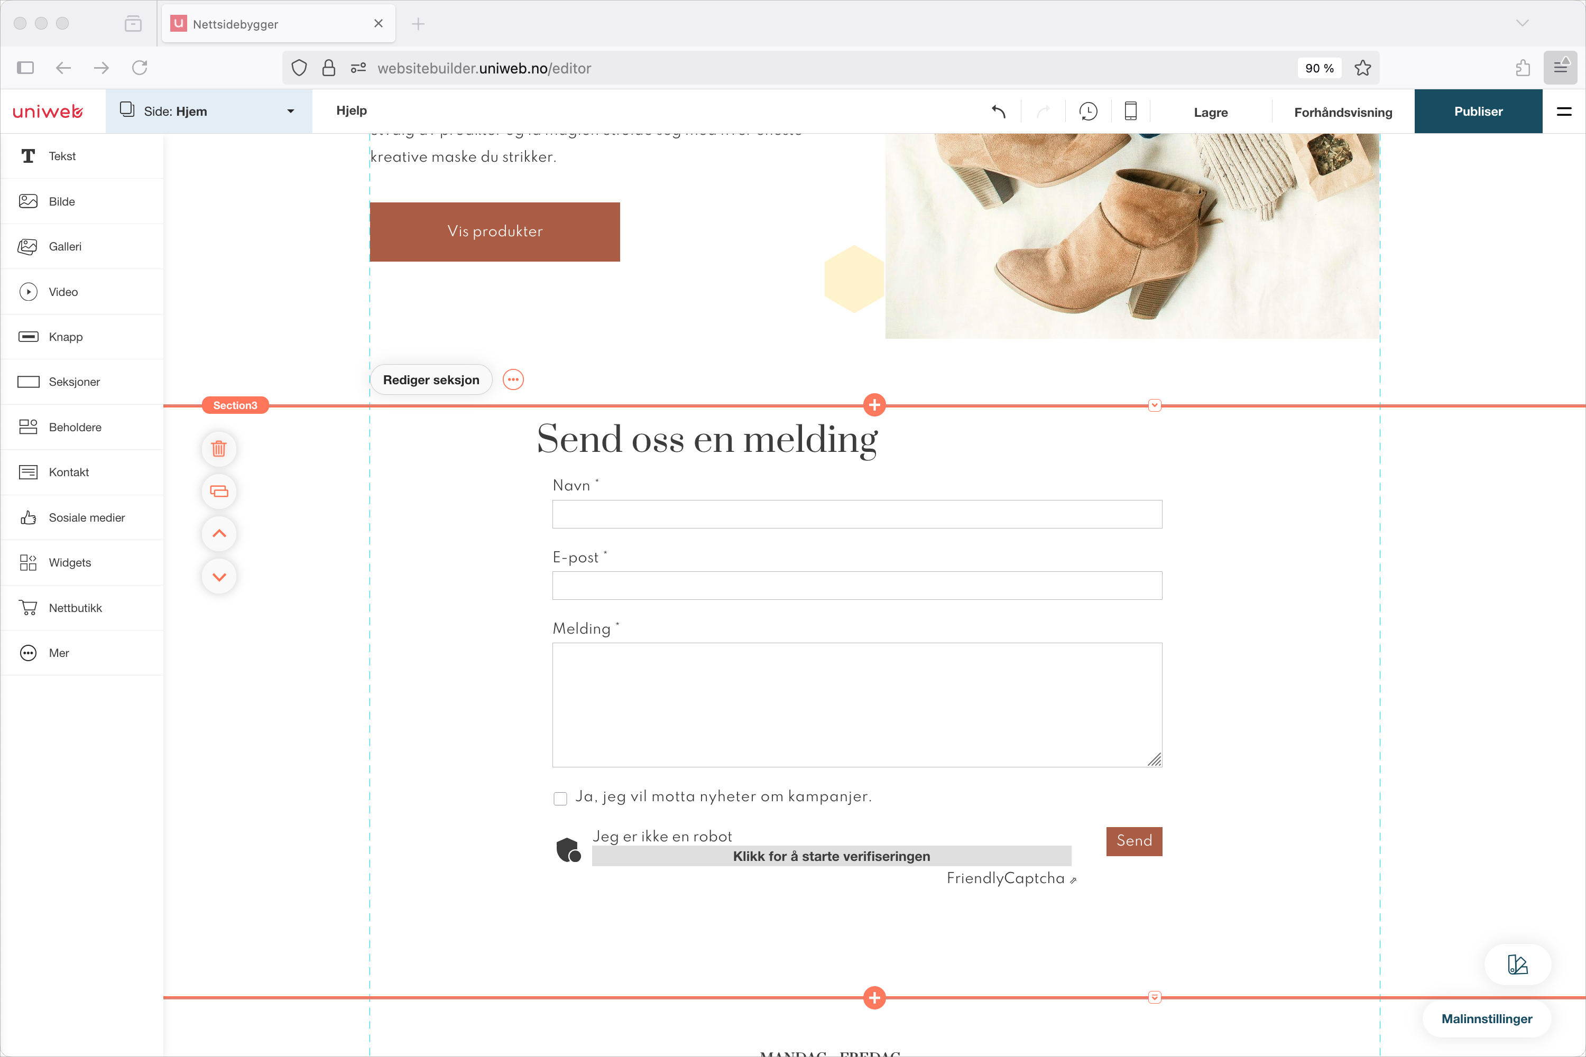Undo the last edit
Image resolution: width=1586 pixels, height=1057 pixels.
click(999, 111)
